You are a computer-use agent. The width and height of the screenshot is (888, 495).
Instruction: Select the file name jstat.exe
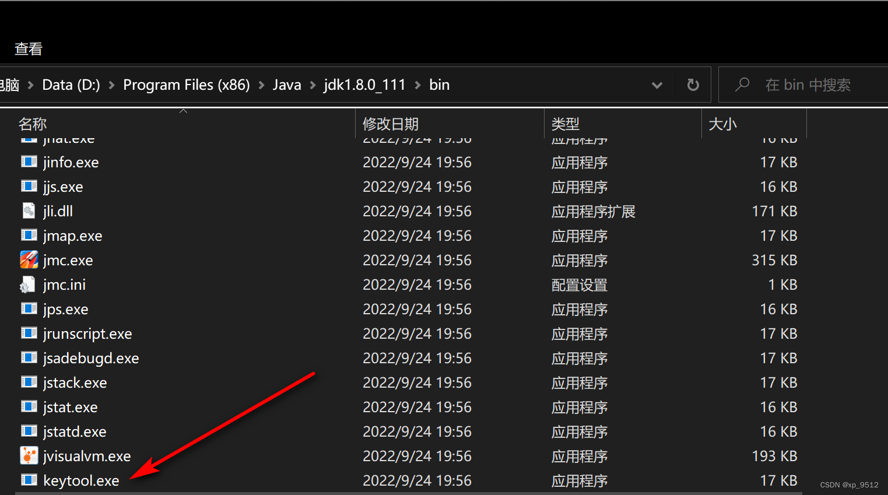coord(70,407)
